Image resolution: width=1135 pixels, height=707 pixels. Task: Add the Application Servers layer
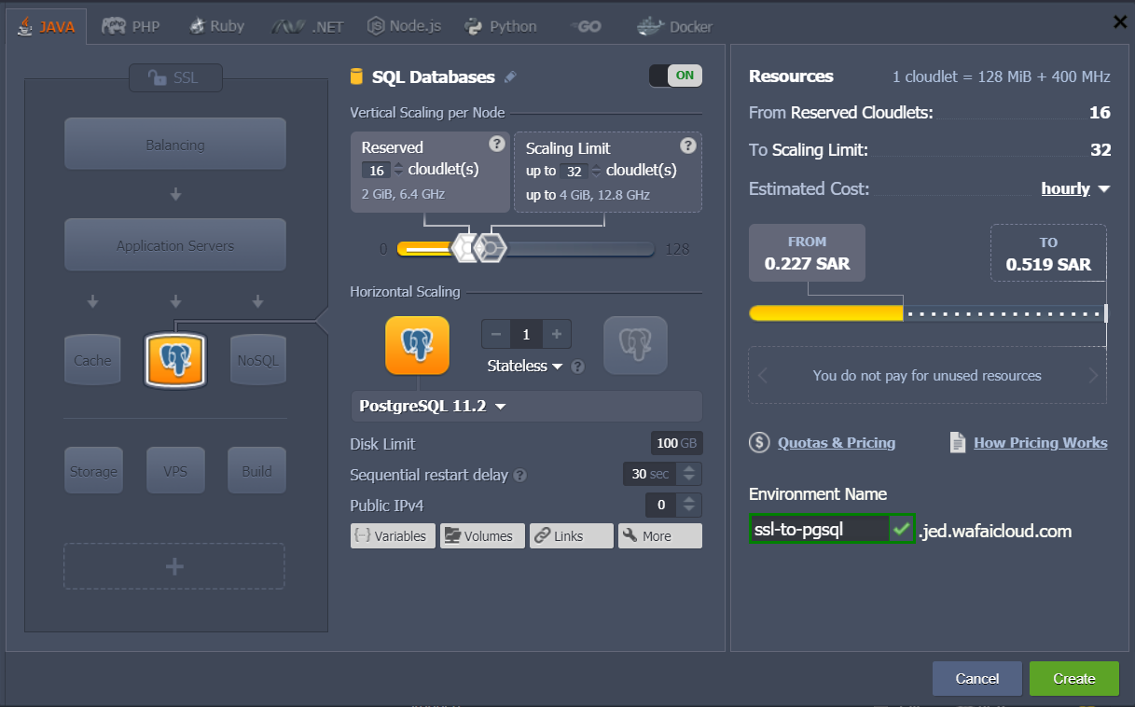coord(175,245)
